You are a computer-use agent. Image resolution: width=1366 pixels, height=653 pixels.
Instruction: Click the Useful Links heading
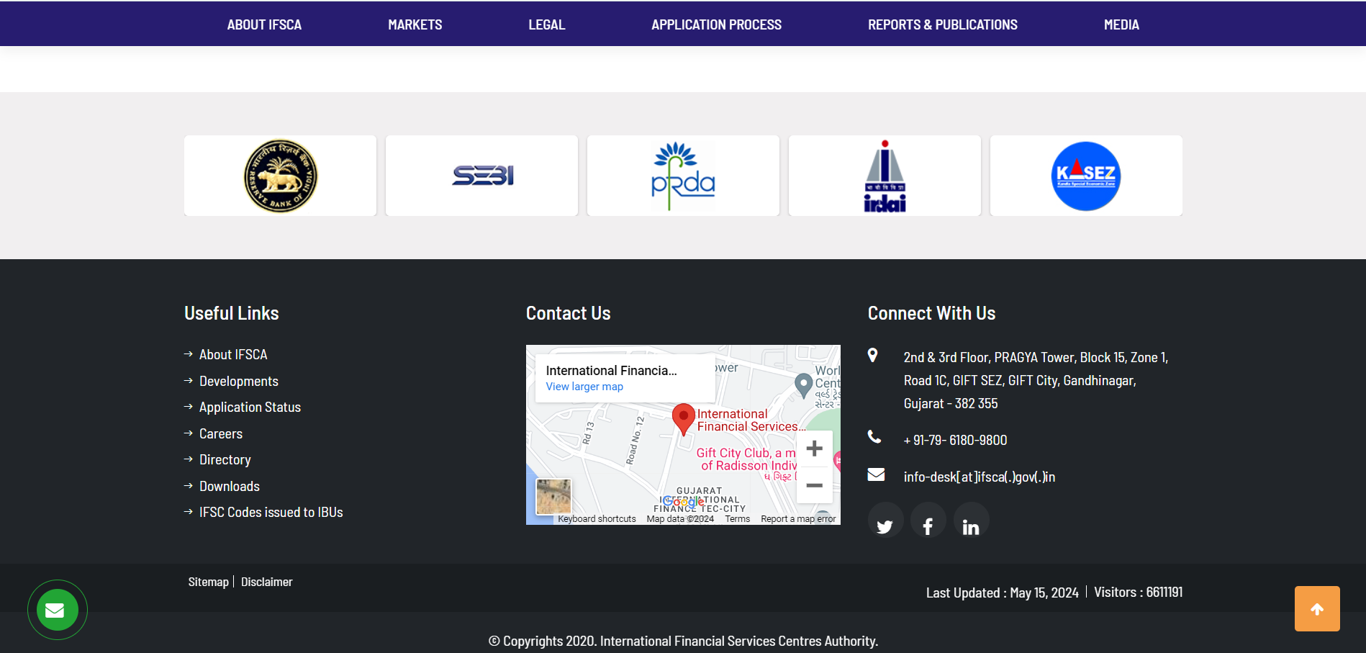pyautogui.click(x=232, y=313)
